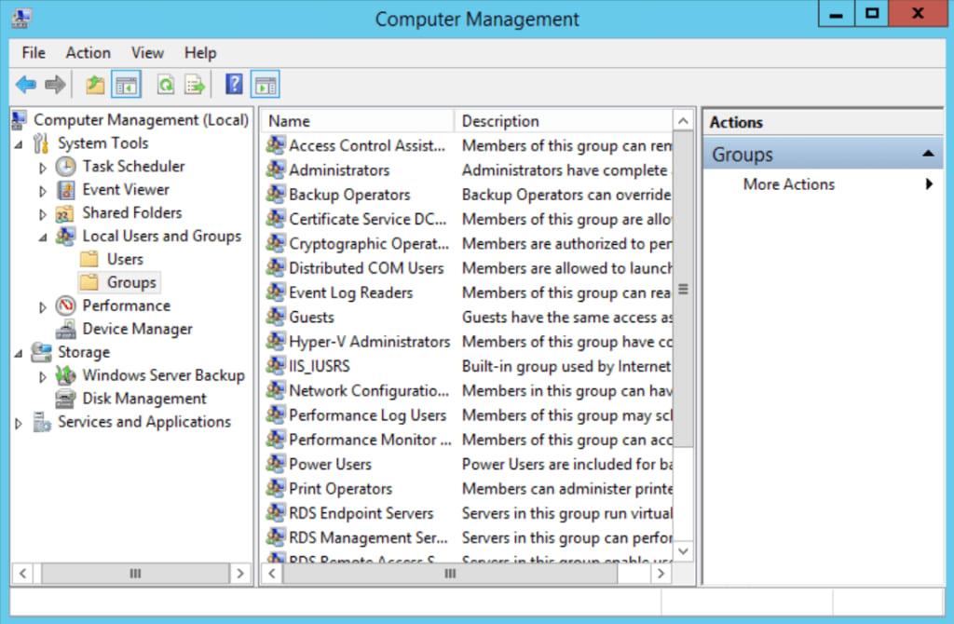Click the Users folder icon in tree
This screenshot has width=954, height=624.
pyautogui.click(x=89, y=259)
